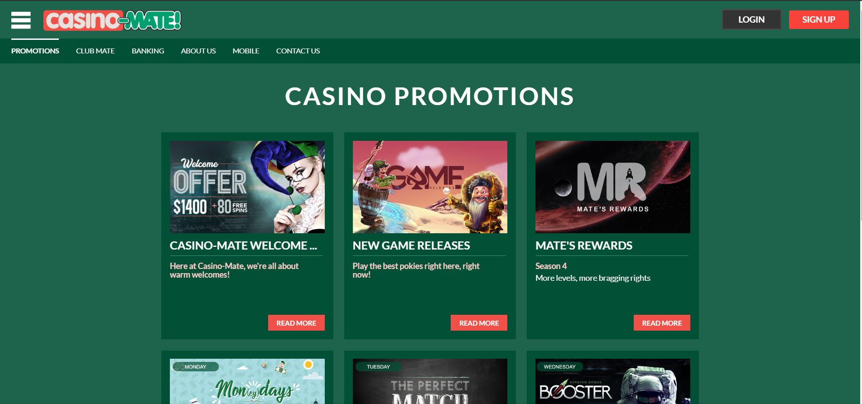Go to the Club Mate menu item

pyautogui.click(x=95, y=51)
